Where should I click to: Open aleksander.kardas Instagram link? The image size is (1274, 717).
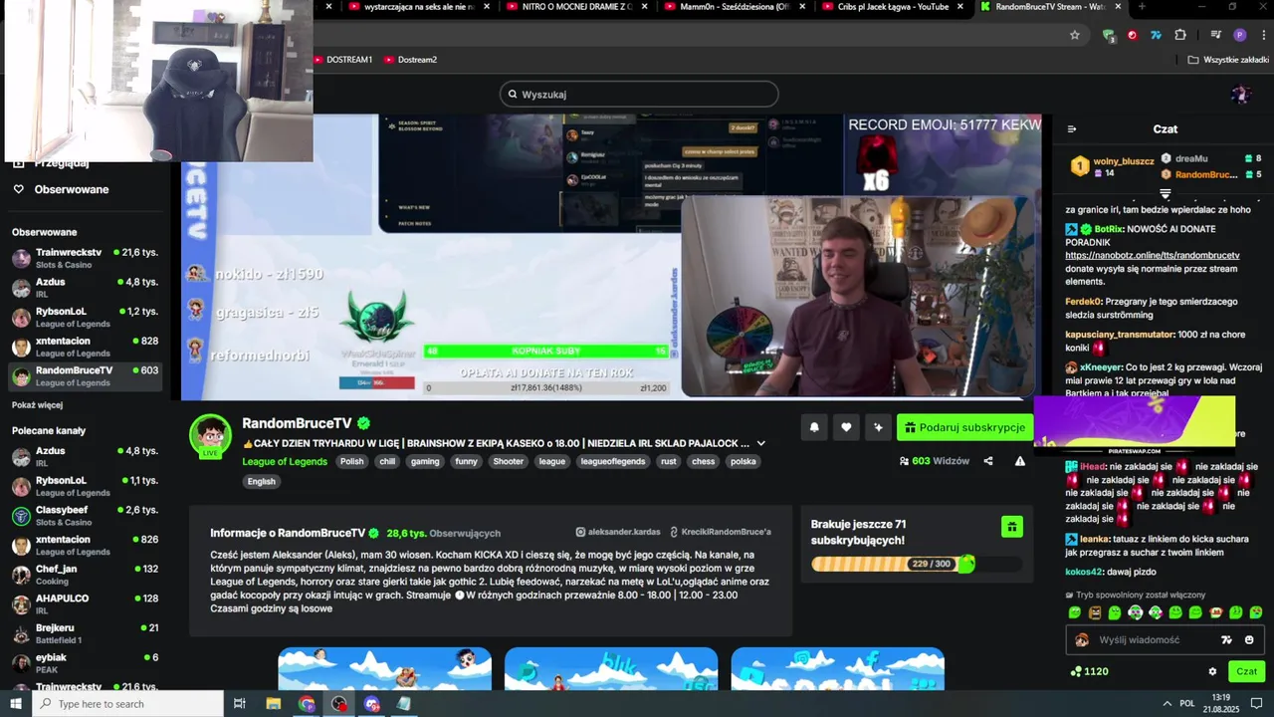618,532
